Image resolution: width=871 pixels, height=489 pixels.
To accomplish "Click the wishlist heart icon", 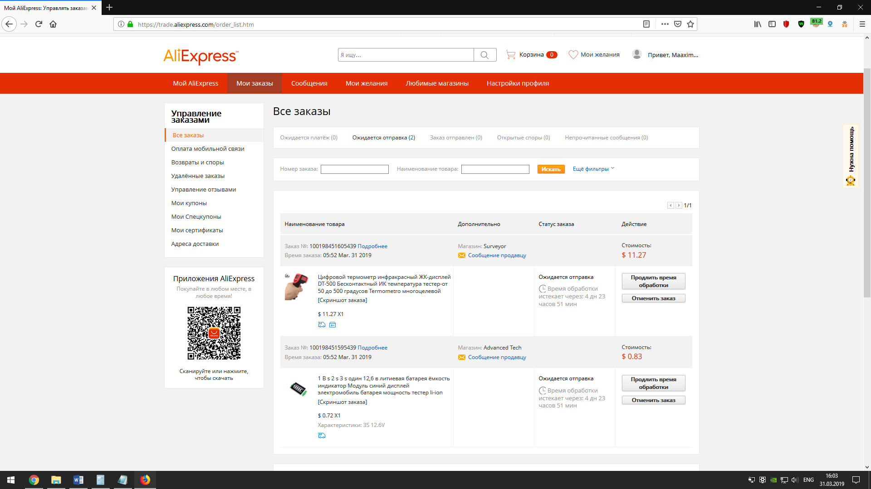I will click(573, 55).
